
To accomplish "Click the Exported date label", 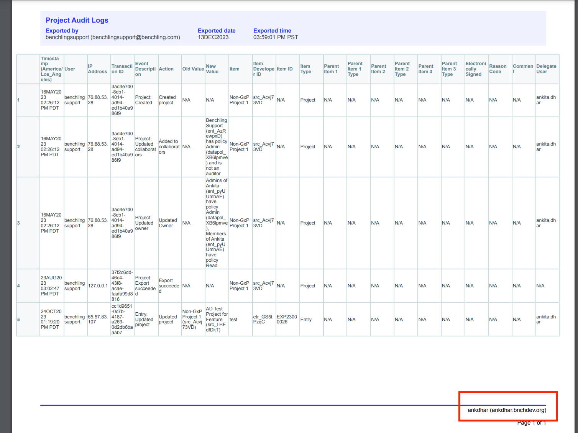I will [217, 31].
